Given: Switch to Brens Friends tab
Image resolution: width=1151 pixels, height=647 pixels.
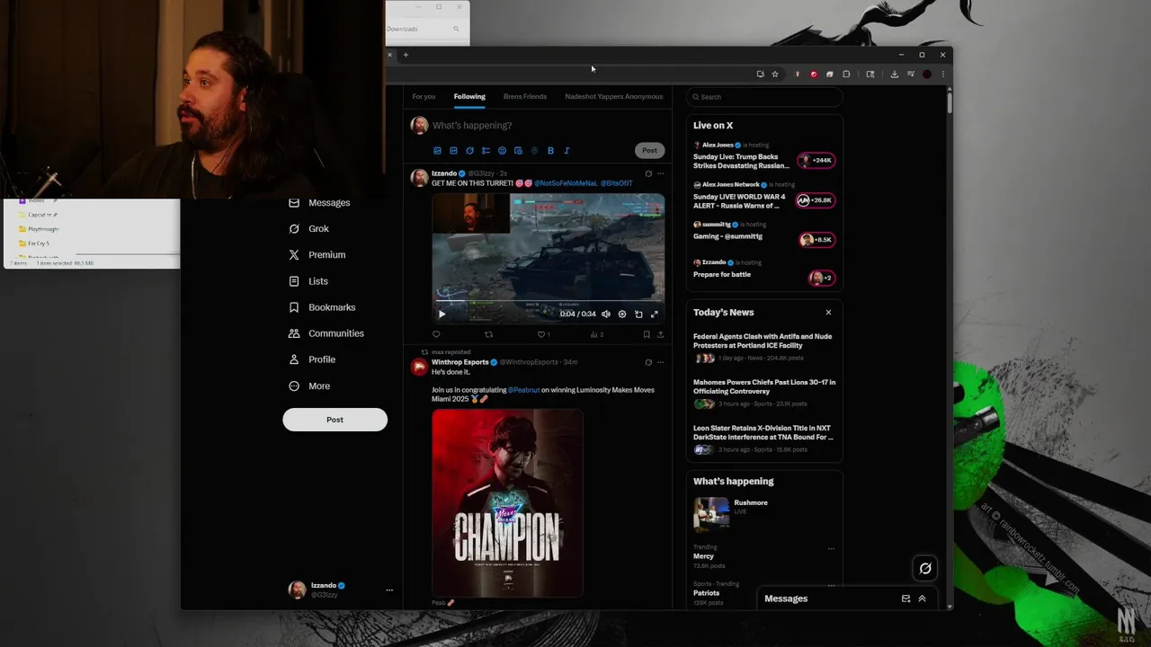Looking at the screenshot, I should click(x=525, y=96).
